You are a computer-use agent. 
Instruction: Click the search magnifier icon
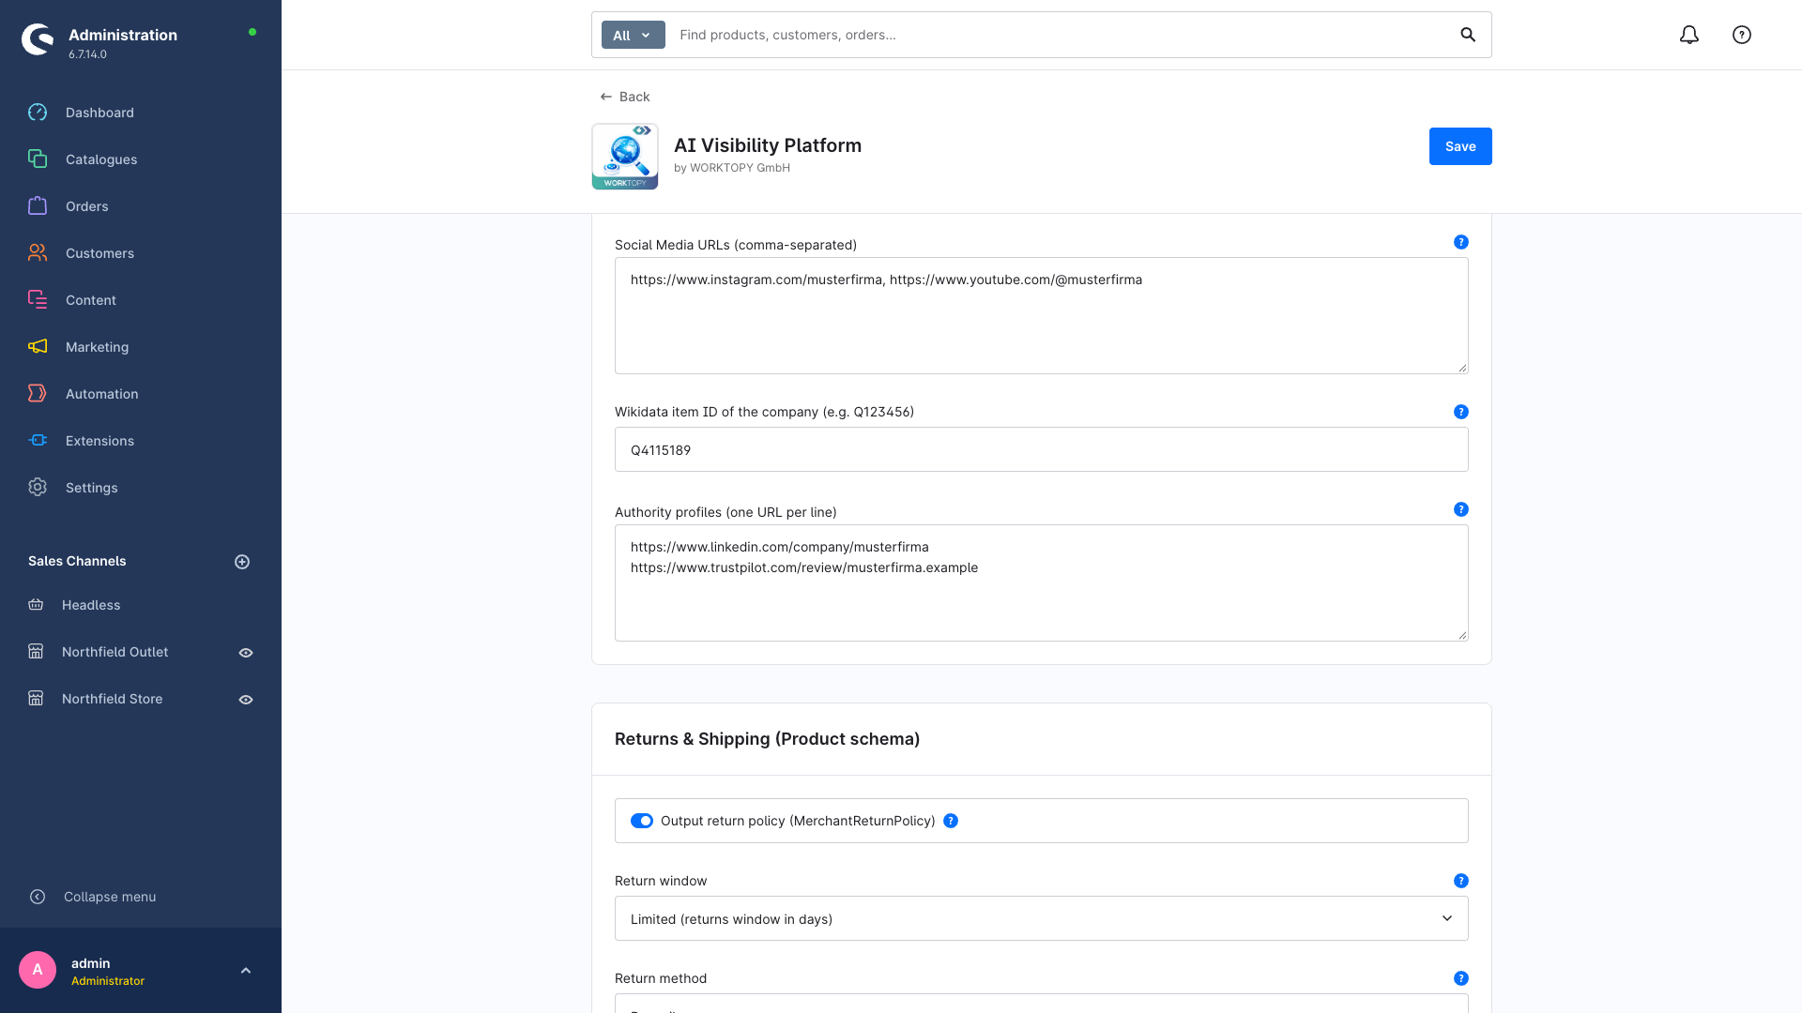[x=1468, y=35]
